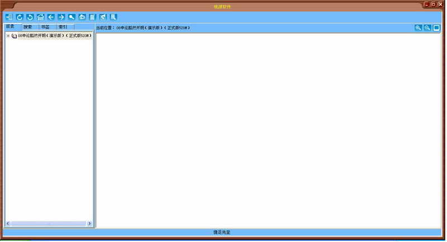
Task: Open the 搜索 tab
Action: (x=28, y=27)
